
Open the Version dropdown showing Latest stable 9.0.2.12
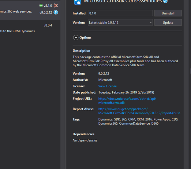(120, 23)
